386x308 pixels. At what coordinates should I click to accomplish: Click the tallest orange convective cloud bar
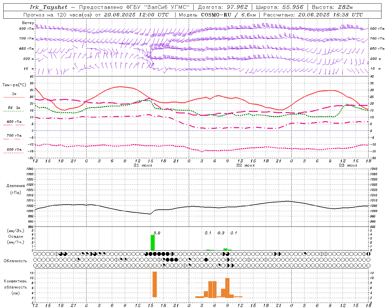tap(155, 285)
